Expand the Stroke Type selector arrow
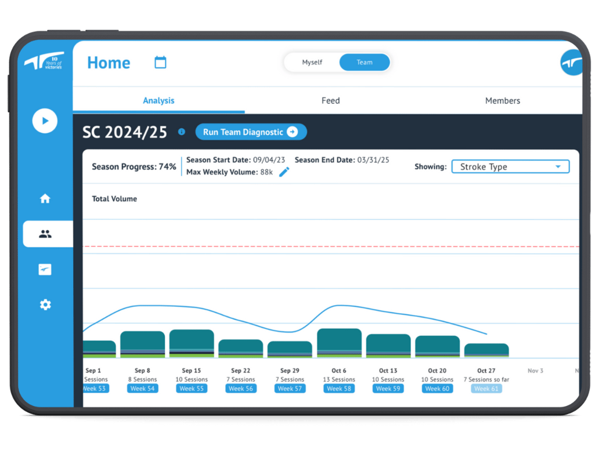 point(558,166)
